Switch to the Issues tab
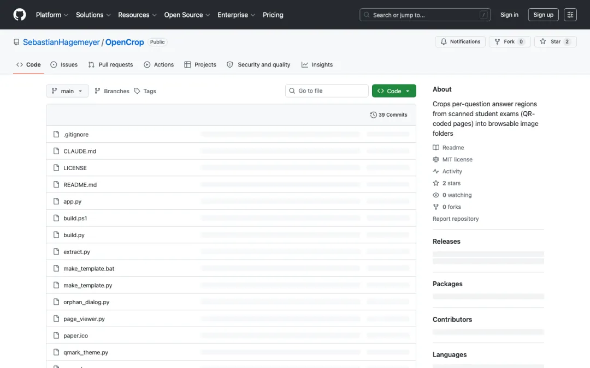 coord(64,64)
